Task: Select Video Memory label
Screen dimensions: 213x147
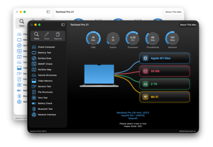Action: 45,81
